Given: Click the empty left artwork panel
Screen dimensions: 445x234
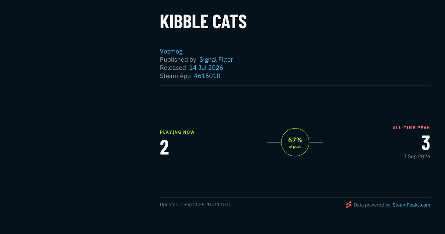Looking at the screenshot, I should click(72, 108).
